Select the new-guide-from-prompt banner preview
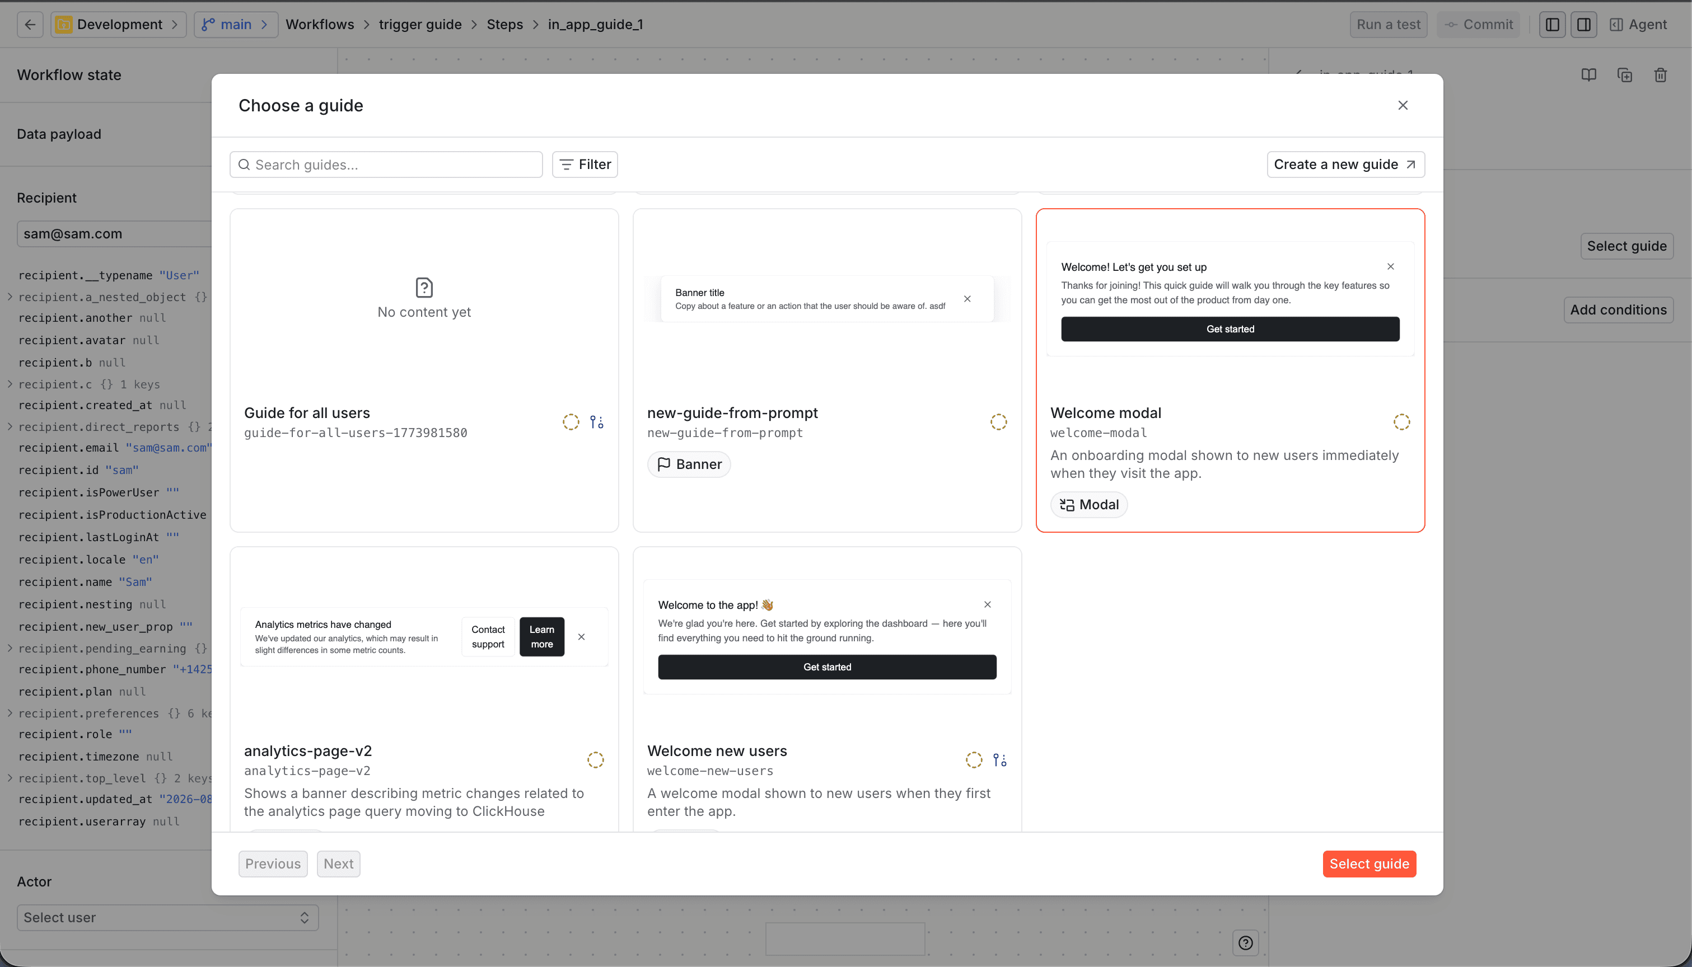Viewport: 1692px width, 967px height. click(x=827, y=299)
